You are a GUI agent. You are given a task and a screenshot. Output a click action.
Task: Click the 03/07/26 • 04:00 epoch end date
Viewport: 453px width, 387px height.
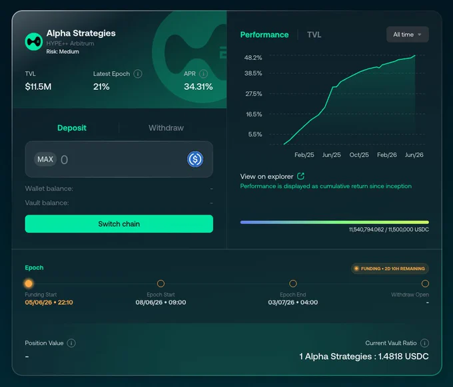[293, 302]
